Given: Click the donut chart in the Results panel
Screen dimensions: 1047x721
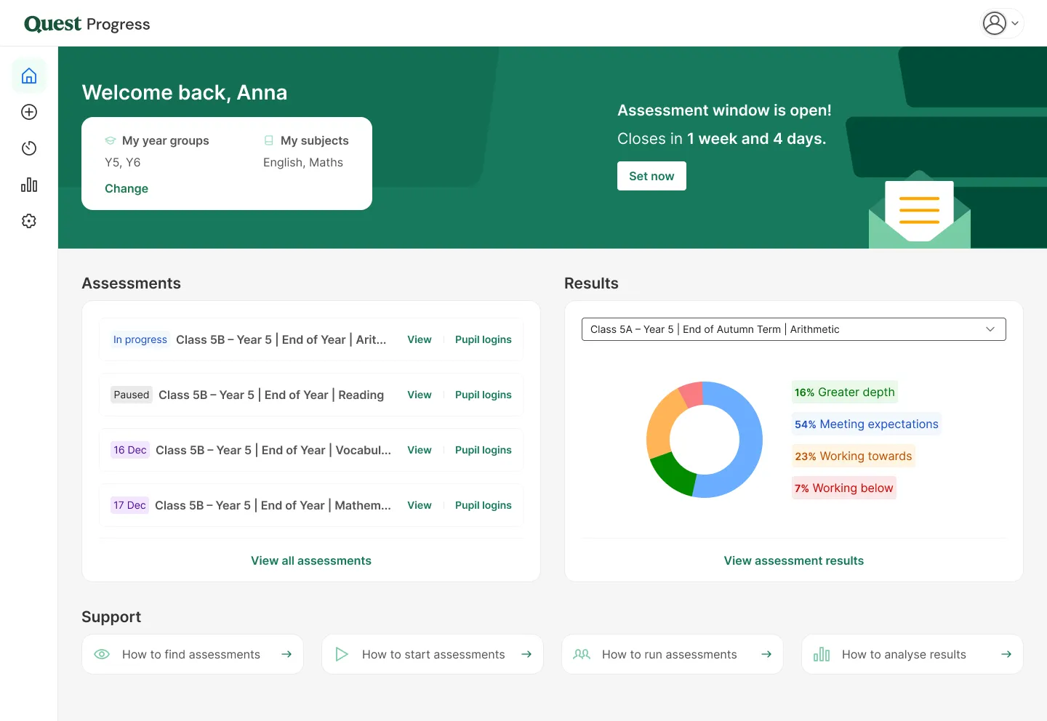Looking at the screenshot, I should (704, 440).
